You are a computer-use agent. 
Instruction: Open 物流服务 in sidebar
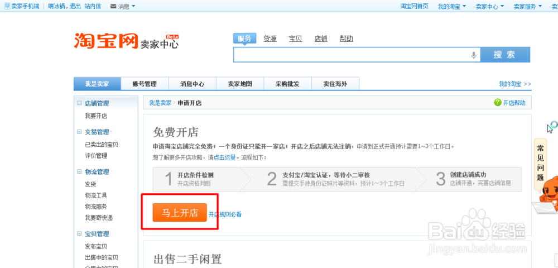96,207
